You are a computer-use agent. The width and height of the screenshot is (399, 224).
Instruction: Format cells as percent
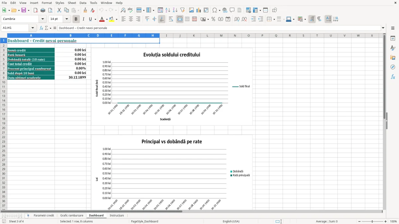tap(213, 19)
